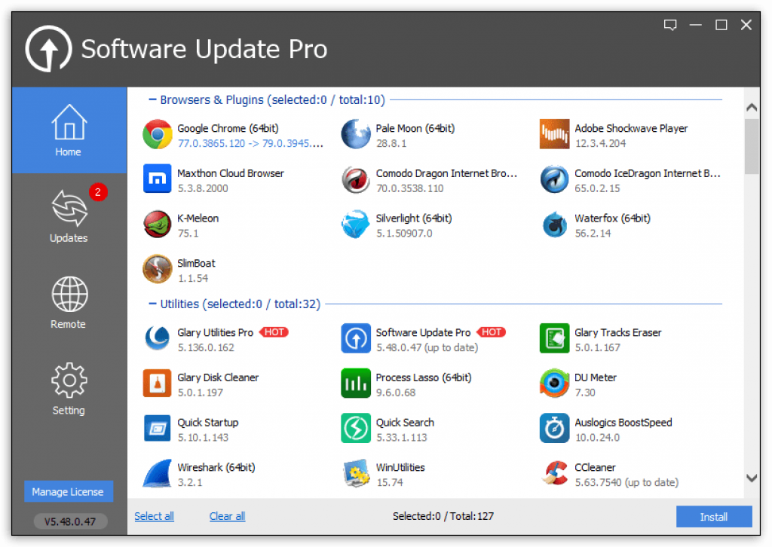The image size is (772, 547).
Task: Select the Silverlight (64bit) icon
Action: click(356, 225)
